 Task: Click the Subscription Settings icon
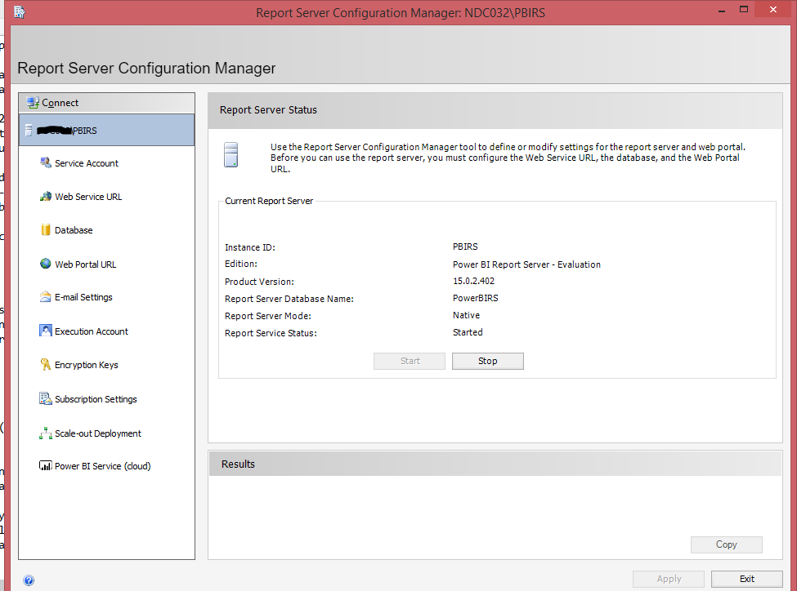(46, 399)
